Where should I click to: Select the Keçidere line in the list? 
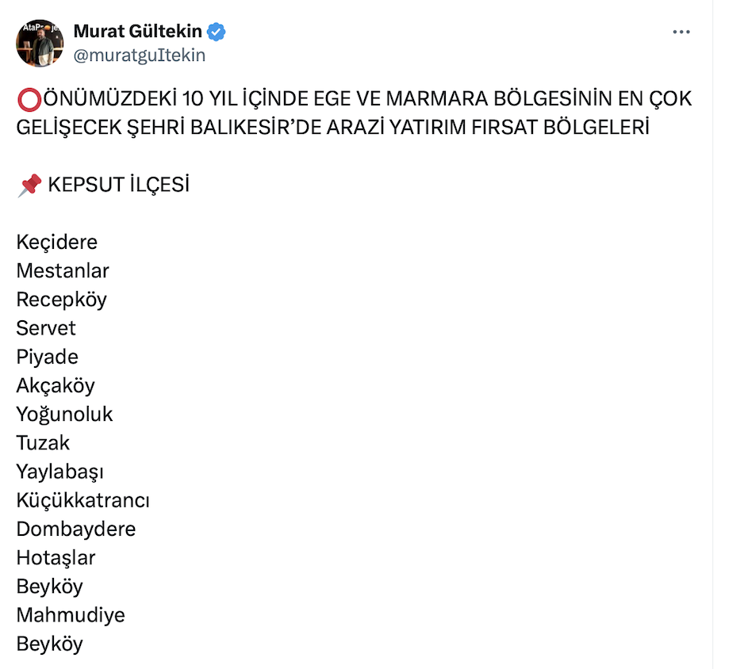56,242
